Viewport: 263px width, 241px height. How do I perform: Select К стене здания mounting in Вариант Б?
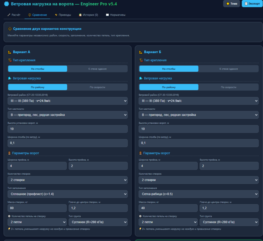point(229,69)
